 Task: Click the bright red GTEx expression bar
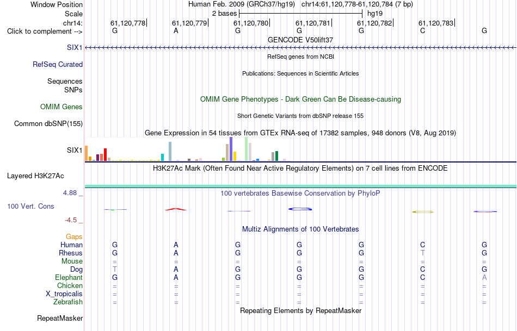[105, 154]
